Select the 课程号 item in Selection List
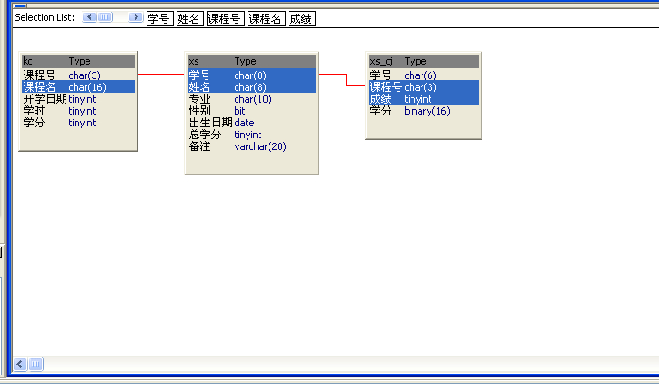Image resolution: width=659 pixels, height=390 pixels. tap(225, 18)
